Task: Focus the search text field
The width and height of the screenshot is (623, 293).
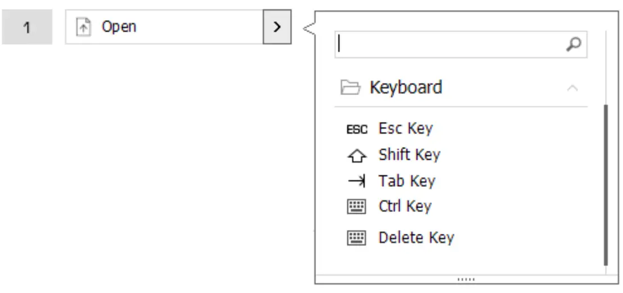Action: tap(450, 45)
